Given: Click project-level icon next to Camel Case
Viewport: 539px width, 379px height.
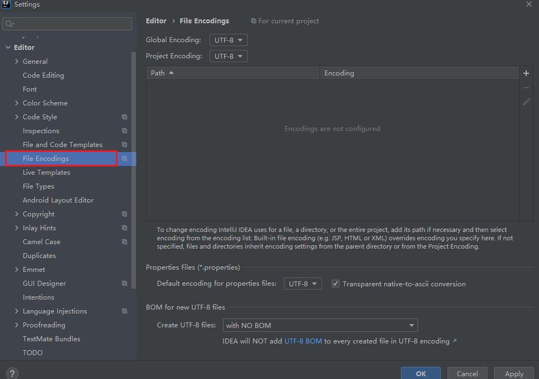Looking at the screenshot, I should point(124,242).
